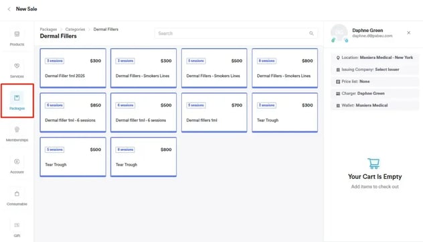Open the Memberships section in the sidebar
Image resolution: width=423 pixels, height=242 pixels.
tap(17, 133)
